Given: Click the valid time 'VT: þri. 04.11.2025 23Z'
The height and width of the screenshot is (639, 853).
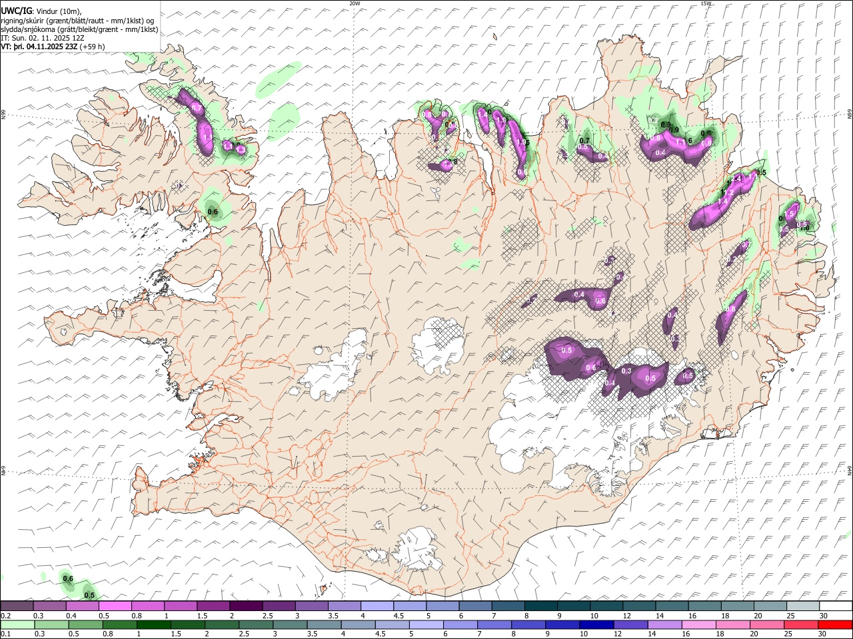Looking at the screenshot, I should coord(39,47).
